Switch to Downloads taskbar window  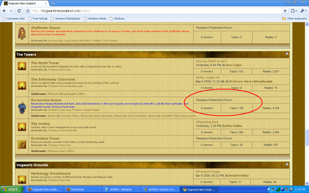(84, 190)
